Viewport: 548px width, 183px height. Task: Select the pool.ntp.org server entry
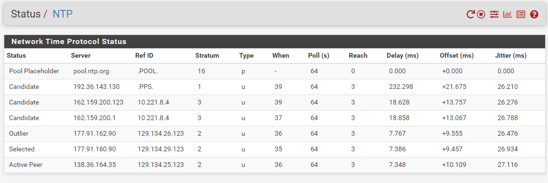click(91, 71)
